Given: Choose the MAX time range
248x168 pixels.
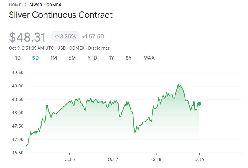Looking at the screenshot, I should click(x=149, y=58).
